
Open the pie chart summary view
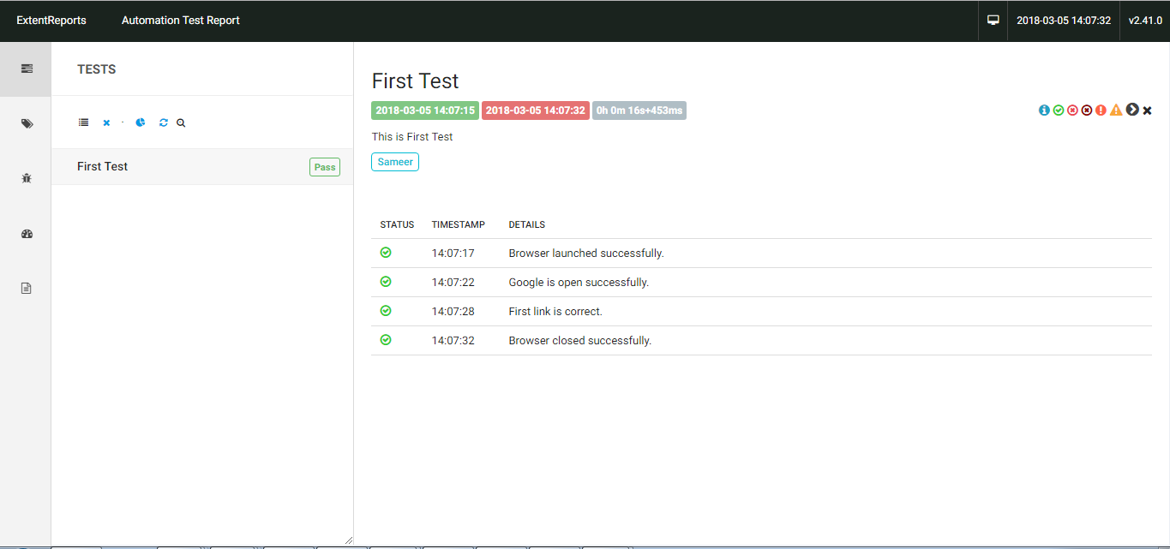140,122
